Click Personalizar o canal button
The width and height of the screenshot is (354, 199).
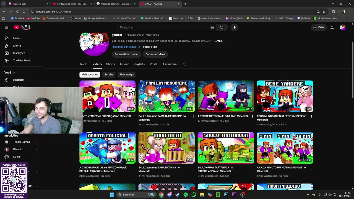point(126,54)
